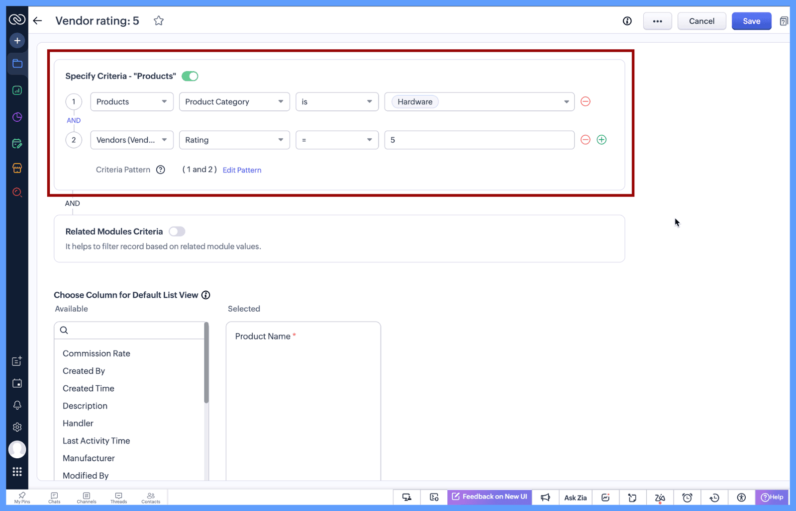796x511 pixels.
Task: Add new criteria row with plus icon
Action: (601, 140)
